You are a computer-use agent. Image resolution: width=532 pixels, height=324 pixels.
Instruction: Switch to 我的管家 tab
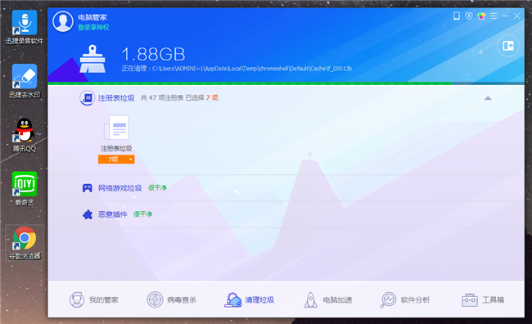pos(94,300)
